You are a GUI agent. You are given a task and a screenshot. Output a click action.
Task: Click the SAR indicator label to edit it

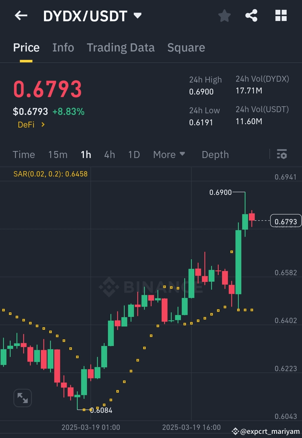pyautogui.click(x=50, y=174)
